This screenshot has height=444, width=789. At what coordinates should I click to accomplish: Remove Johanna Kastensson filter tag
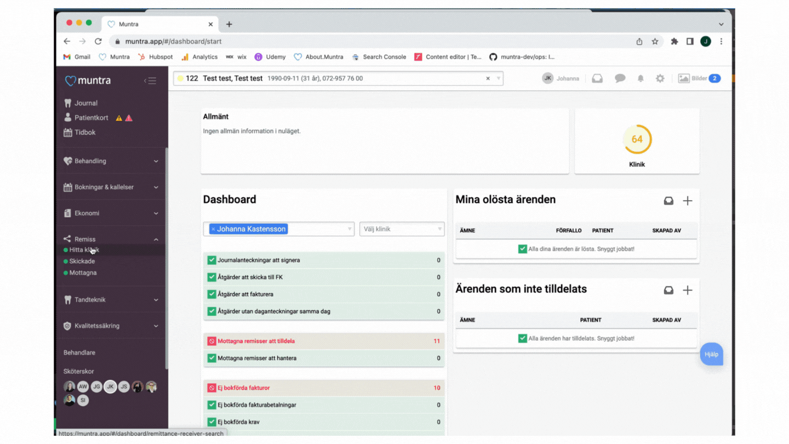pyautogui.click(x=213, y=229)
